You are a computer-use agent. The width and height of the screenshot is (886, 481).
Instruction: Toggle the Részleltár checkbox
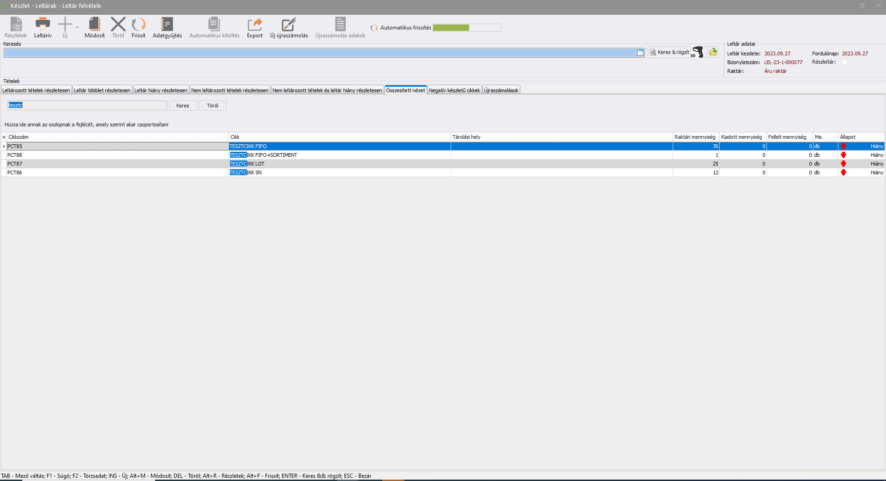844,62
